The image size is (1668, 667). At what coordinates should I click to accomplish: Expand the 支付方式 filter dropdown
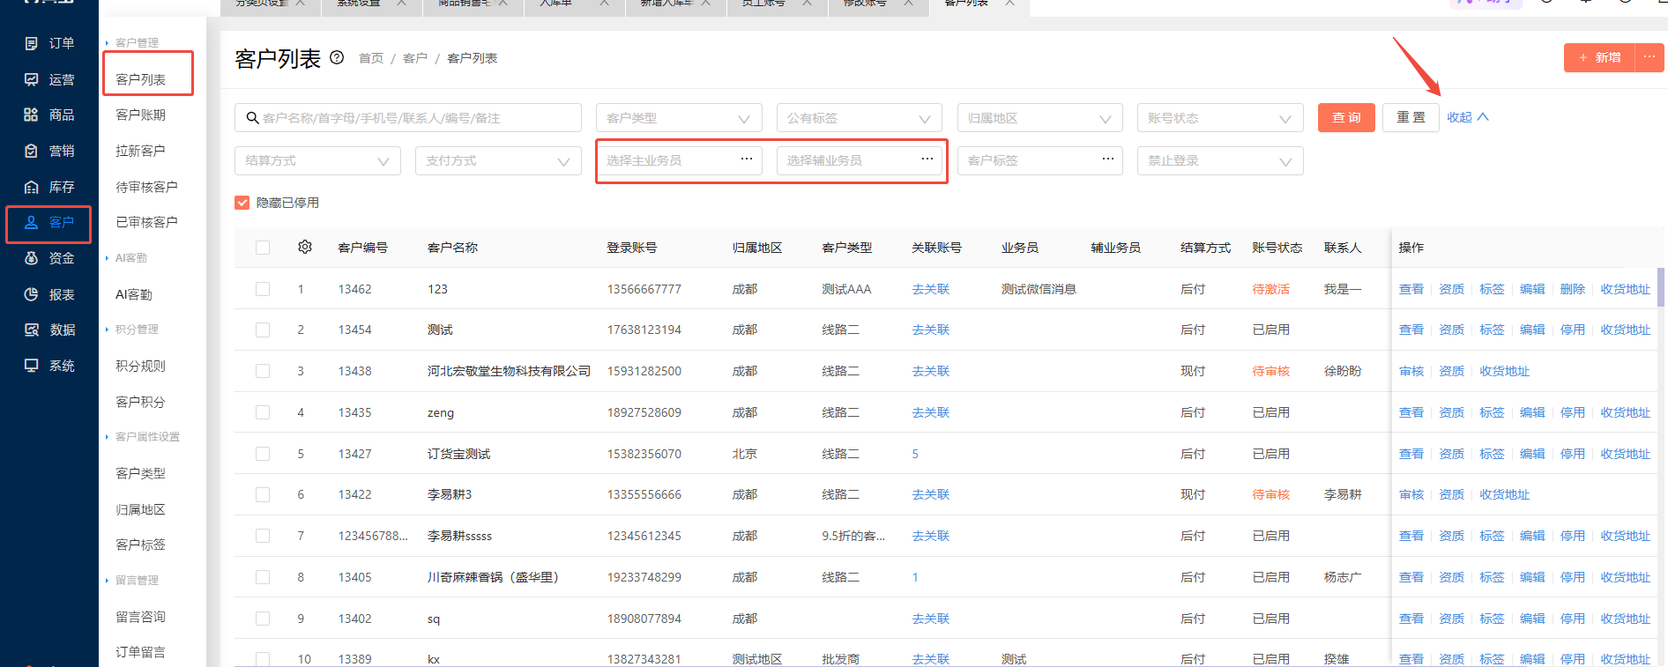point(498,160)
